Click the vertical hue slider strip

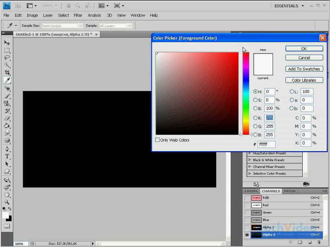coord(246,93)
